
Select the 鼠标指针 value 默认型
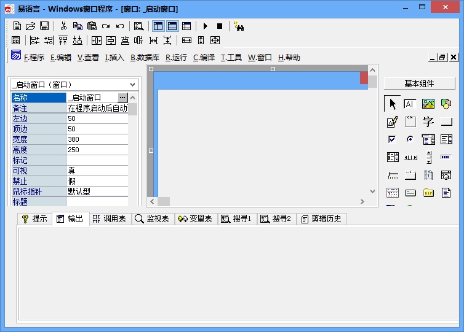[97, 191]
